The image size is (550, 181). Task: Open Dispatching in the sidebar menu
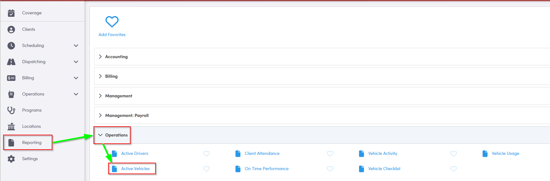[34, 62]
